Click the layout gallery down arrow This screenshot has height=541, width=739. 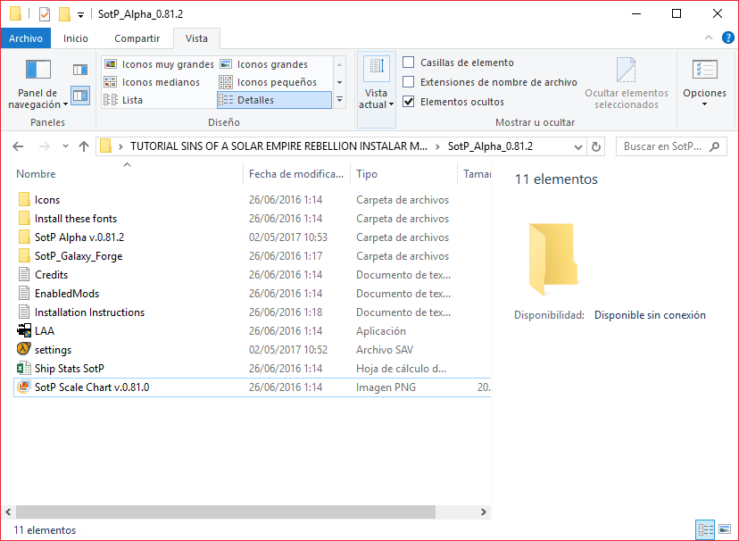[x=339, y=82]
